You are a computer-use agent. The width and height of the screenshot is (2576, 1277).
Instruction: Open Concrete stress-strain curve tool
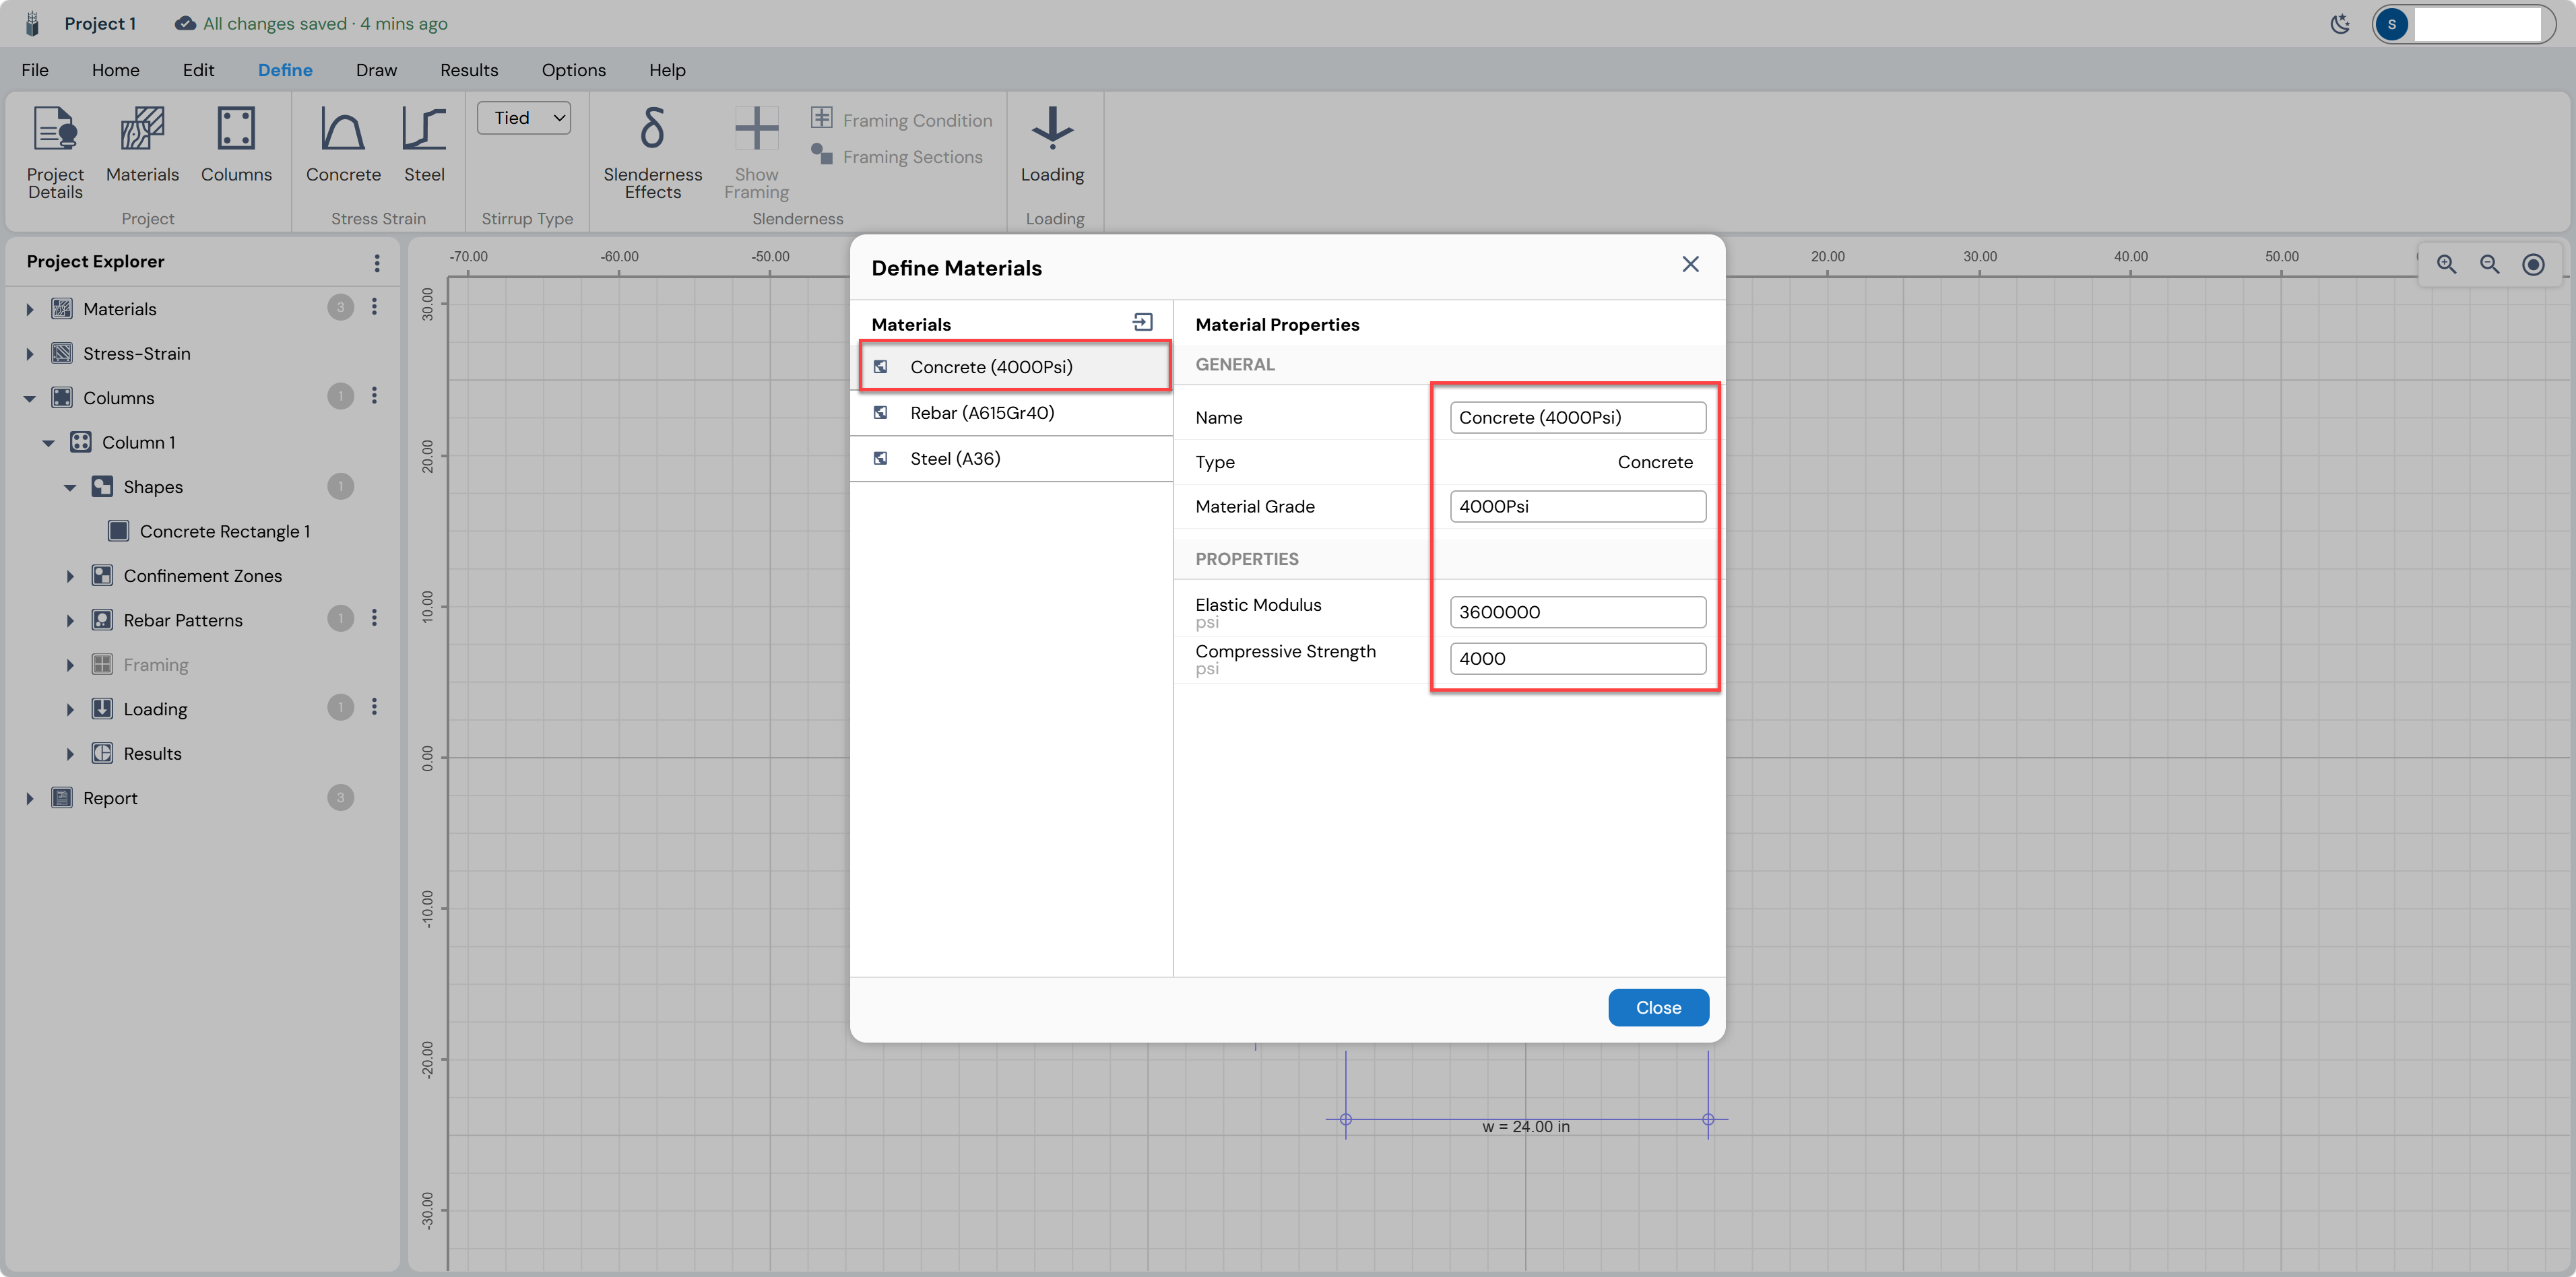(x=343, y=145)
